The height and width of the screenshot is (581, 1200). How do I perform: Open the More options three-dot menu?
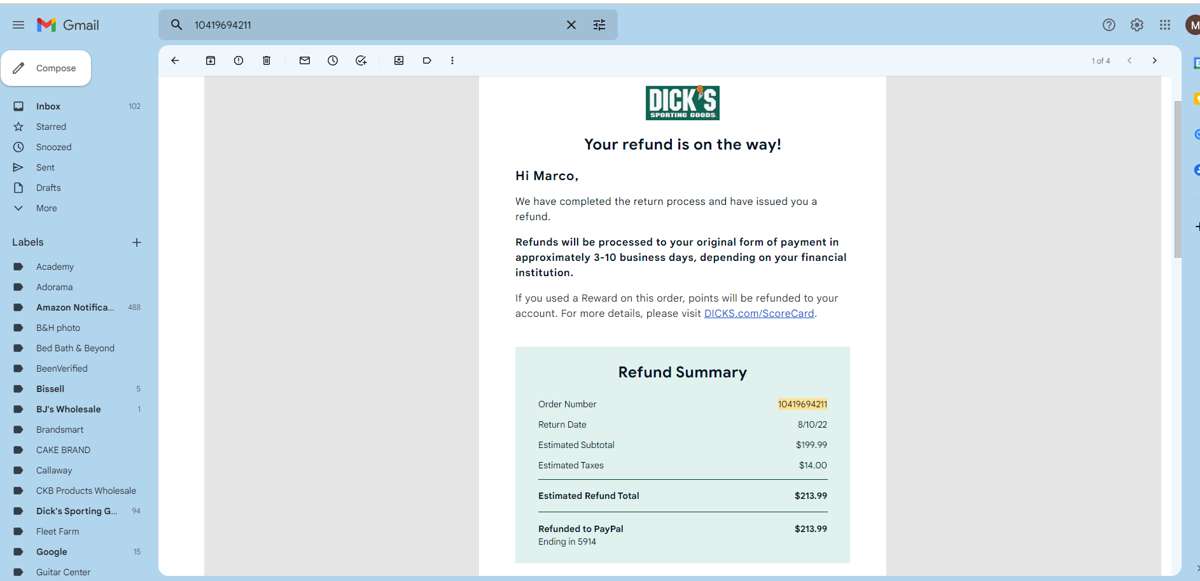[452, 60]
